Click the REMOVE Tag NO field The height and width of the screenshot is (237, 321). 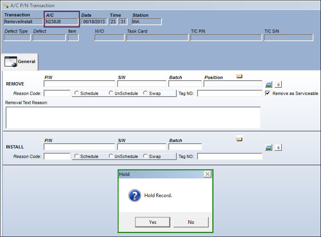[230, 93]
